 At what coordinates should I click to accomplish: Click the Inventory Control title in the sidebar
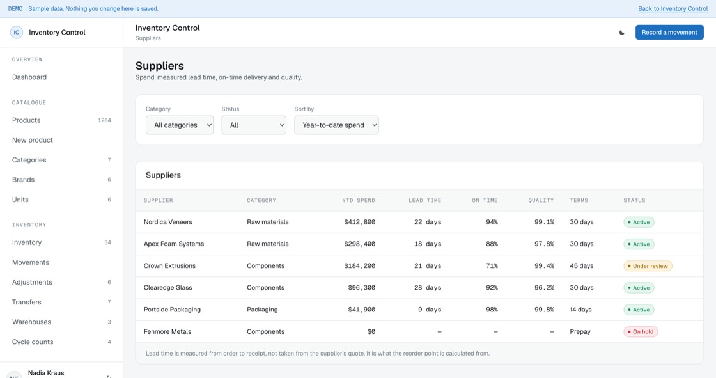(57, 33)
